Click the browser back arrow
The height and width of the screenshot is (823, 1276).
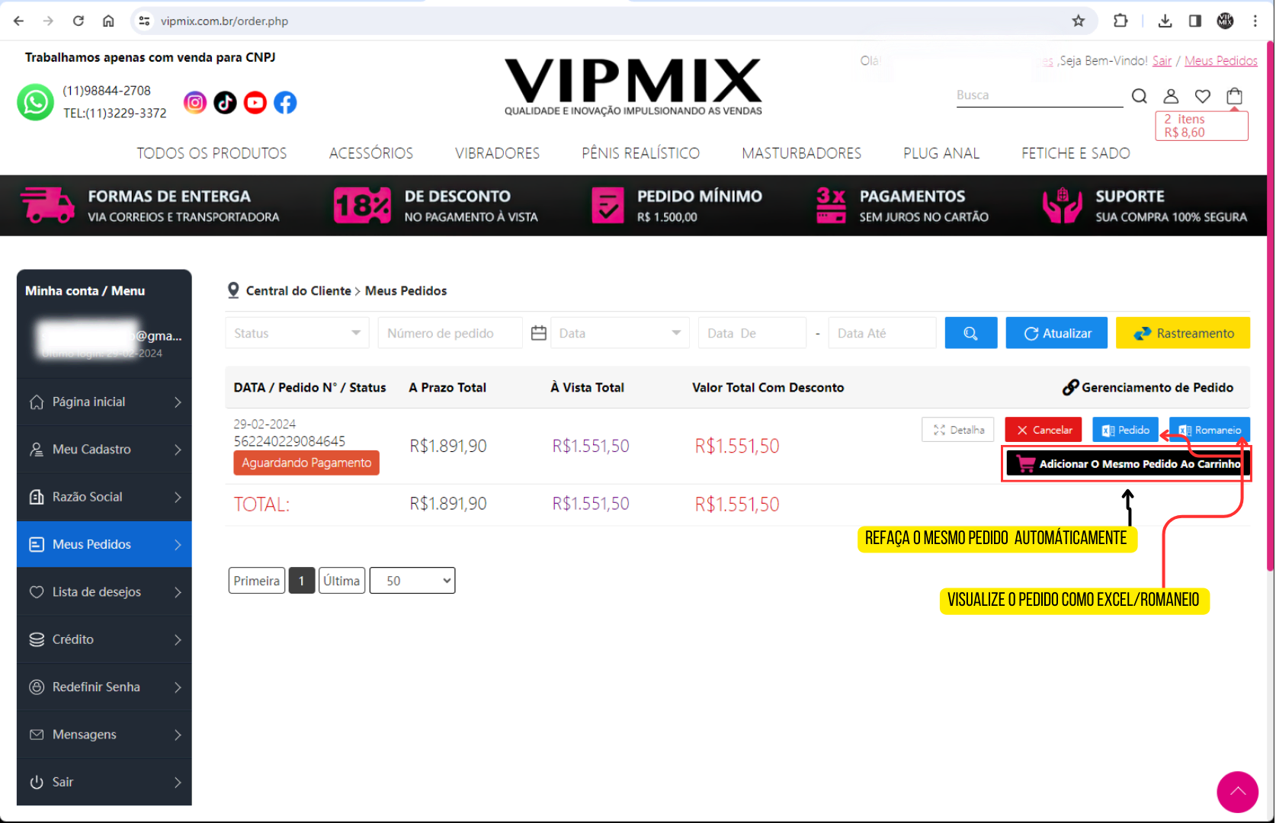pos(18,21)
